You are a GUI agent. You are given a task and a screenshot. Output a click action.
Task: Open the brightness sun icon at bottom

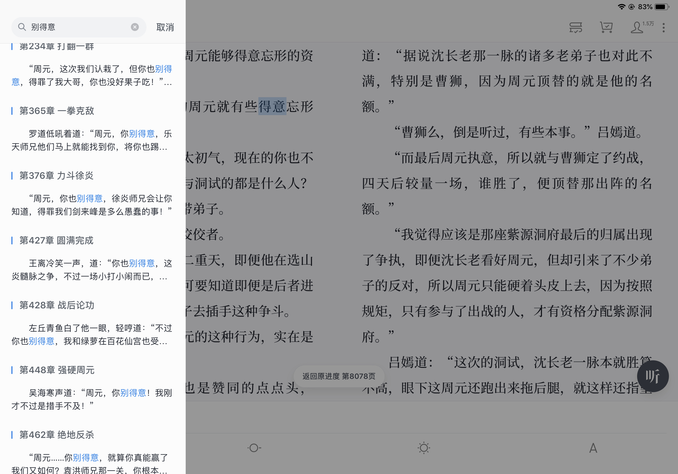click(x=424, y=448)
